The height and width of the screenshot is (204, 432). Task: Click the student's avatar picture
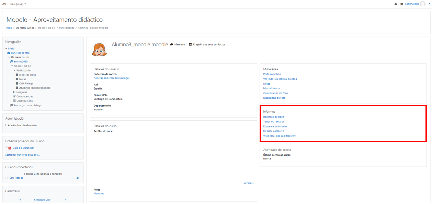click(99, 49)
